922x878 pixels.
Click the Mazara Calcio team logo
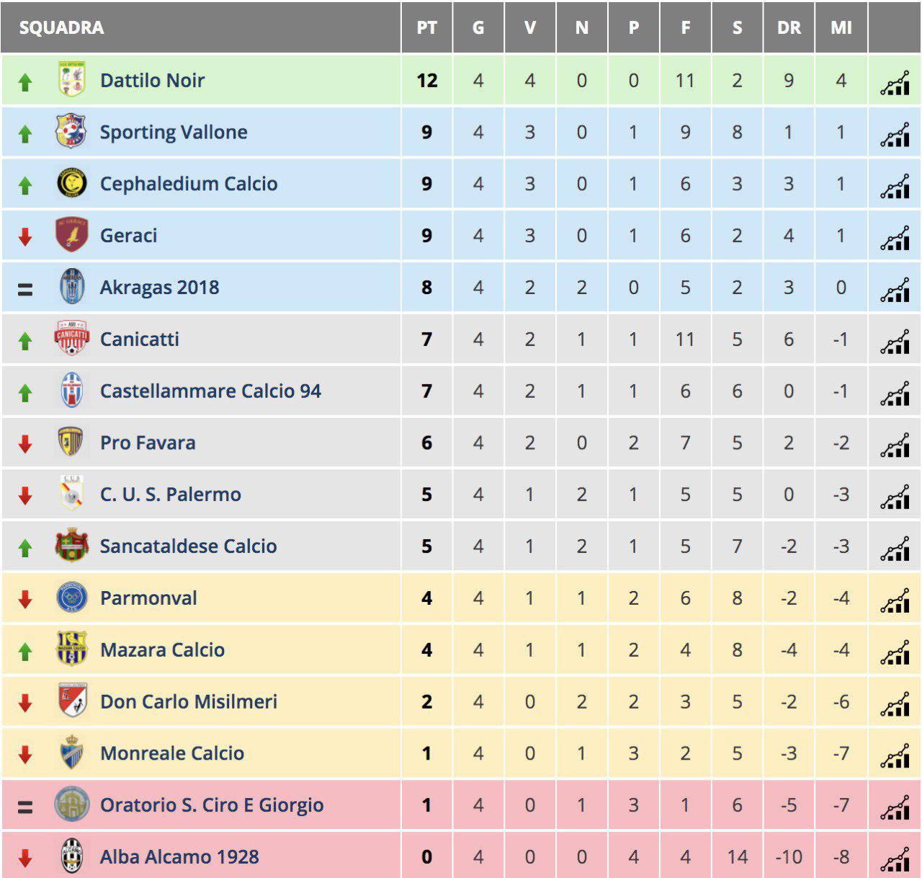[x=71, y=649]
